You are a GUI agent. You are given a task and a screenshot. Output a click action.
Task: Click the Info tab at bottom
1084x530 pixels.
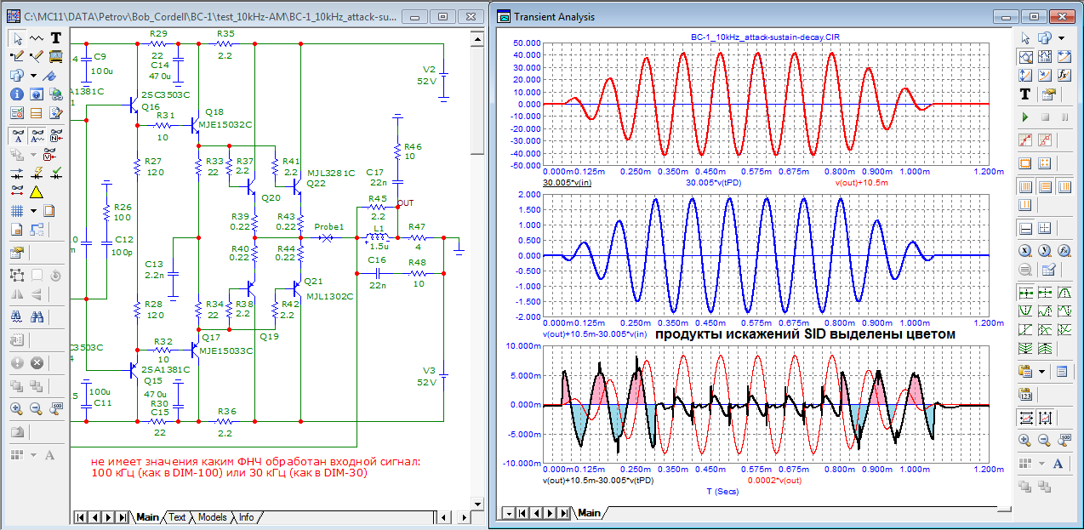(246, 517)
